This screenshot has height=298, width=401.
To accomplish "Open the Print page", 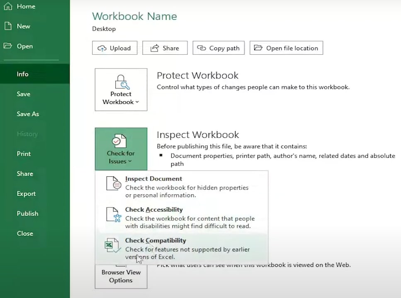I will click(24, 154).
